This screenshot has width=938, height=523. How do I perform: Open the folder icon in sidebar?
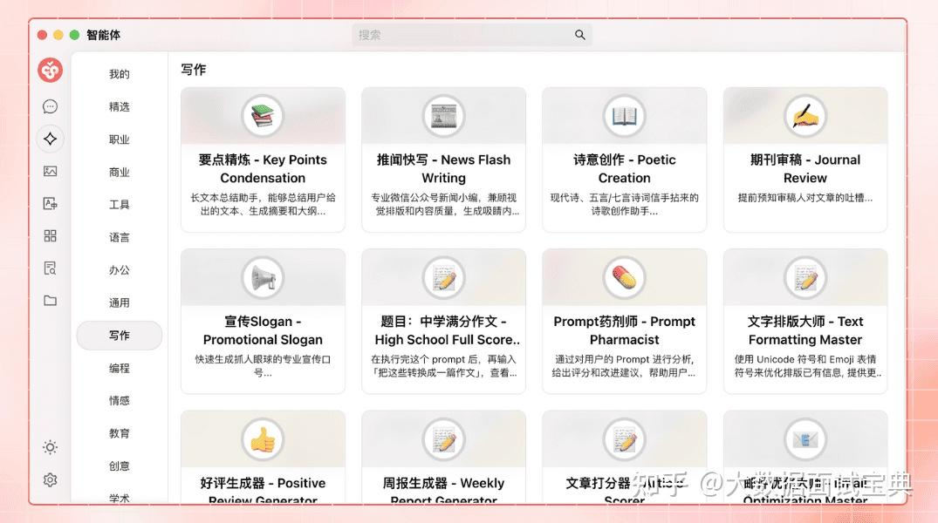tap(51, 301)
